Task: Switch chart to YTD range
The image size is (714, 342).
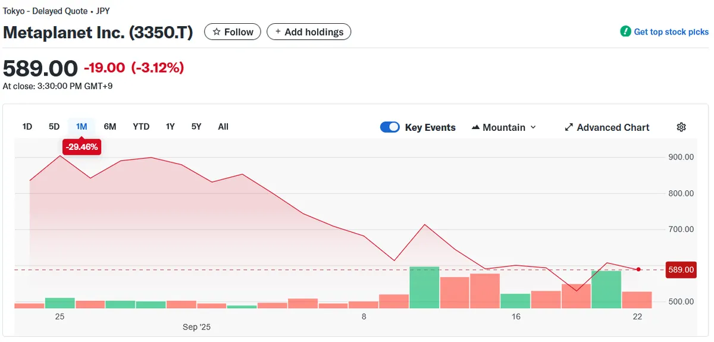Action: click(x=141, y=127)
